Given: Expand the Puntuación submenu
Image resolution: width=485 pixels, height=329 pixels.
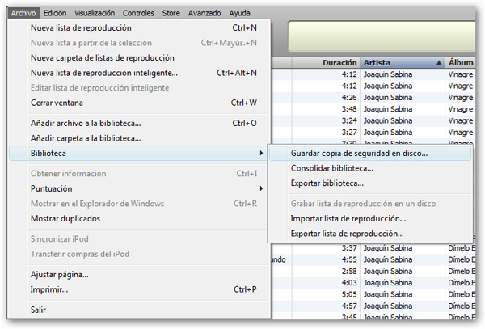Looking at the screenshot, I should click(51, 188).
